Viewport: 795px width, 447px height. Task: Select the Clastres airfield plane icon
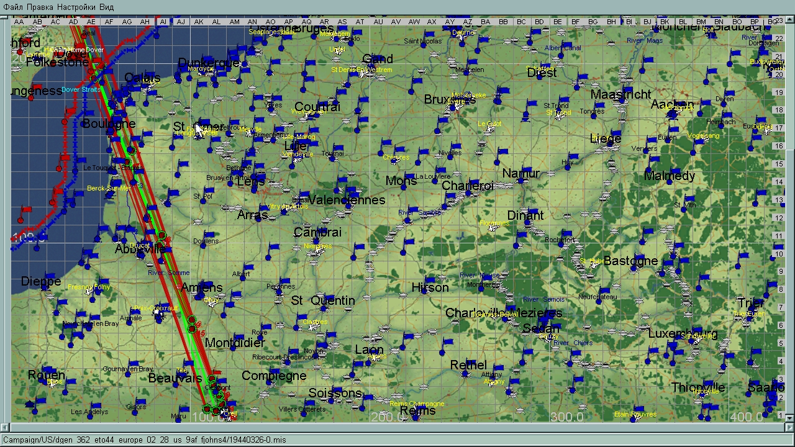coord(315,325)
